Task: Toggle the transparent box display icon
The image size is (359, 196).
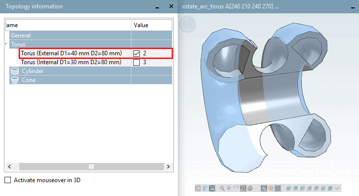Action: [278, 188]
